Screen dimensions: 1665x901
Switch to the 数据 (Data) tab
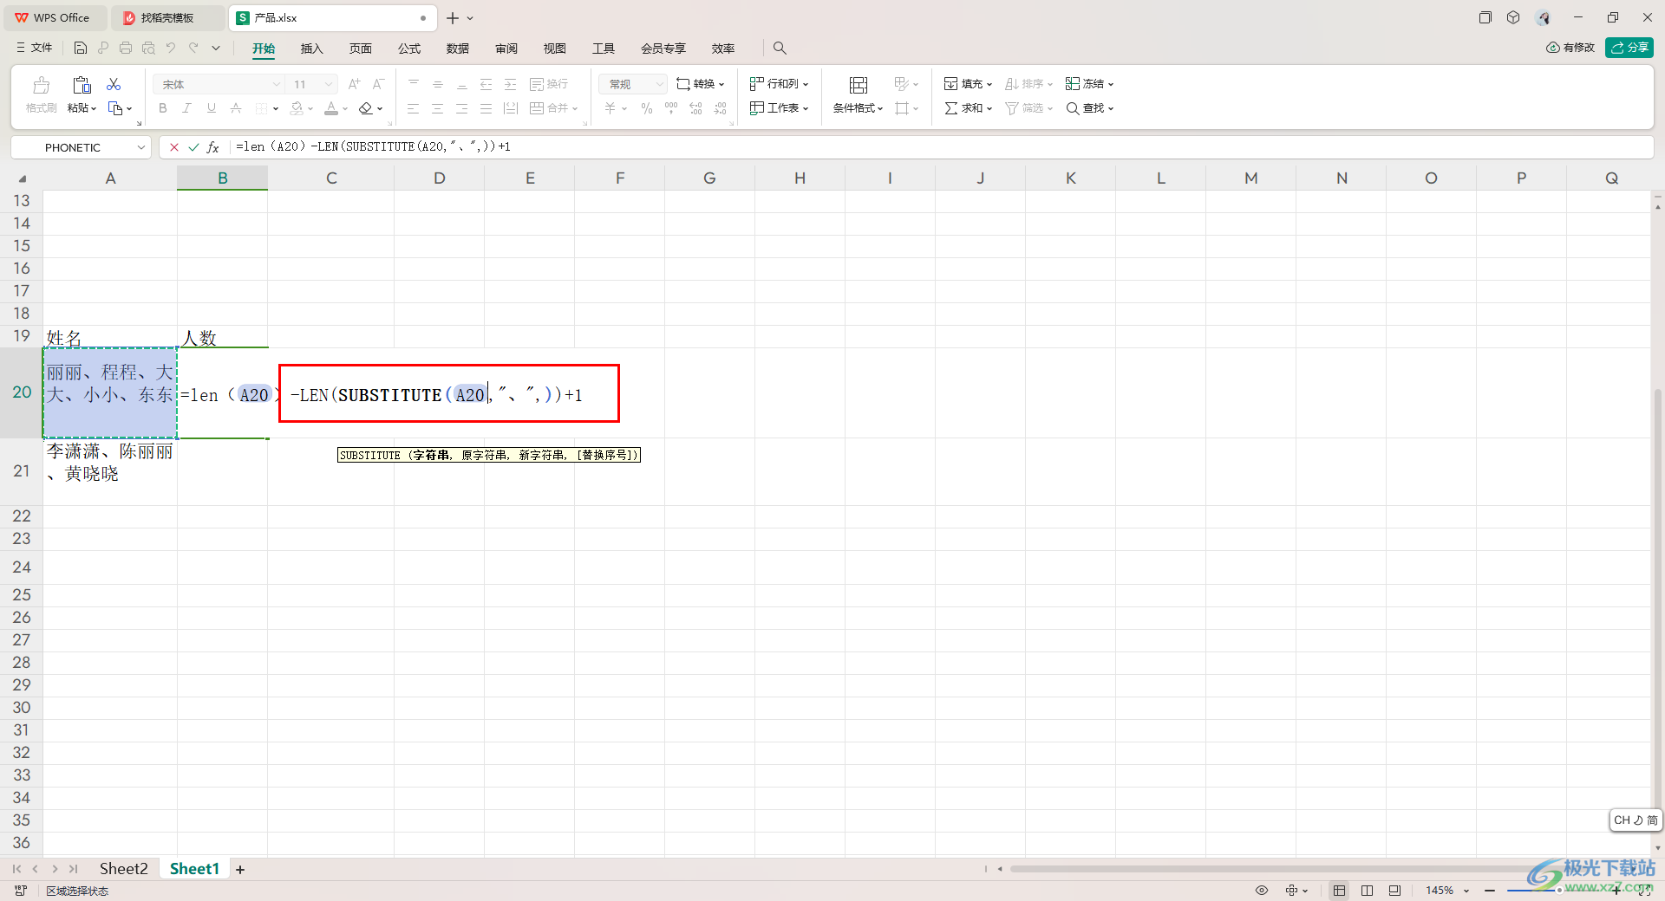(458, 49)
